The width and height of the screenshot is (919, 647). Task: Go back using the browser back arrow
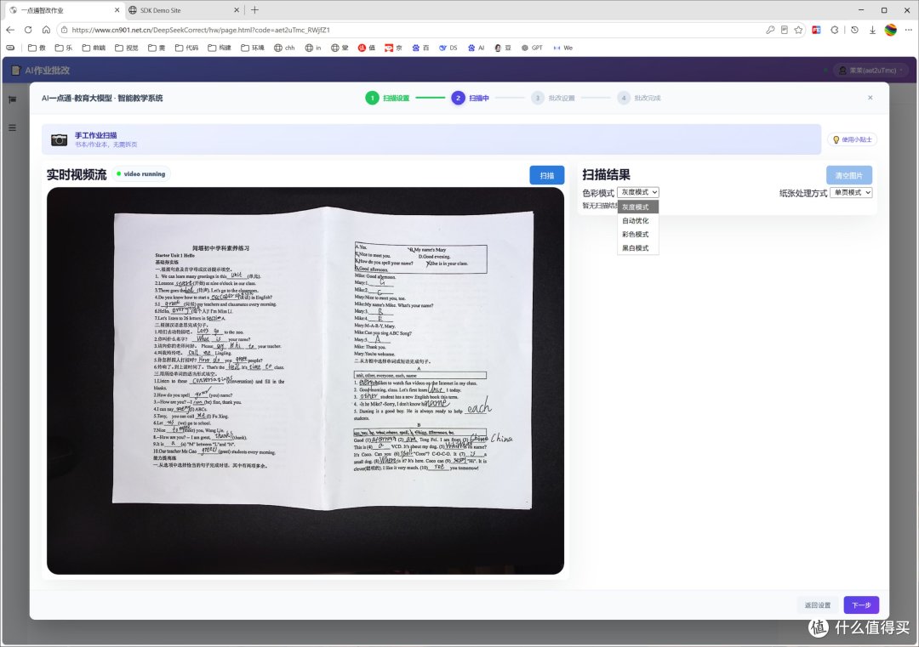(10, 30)
